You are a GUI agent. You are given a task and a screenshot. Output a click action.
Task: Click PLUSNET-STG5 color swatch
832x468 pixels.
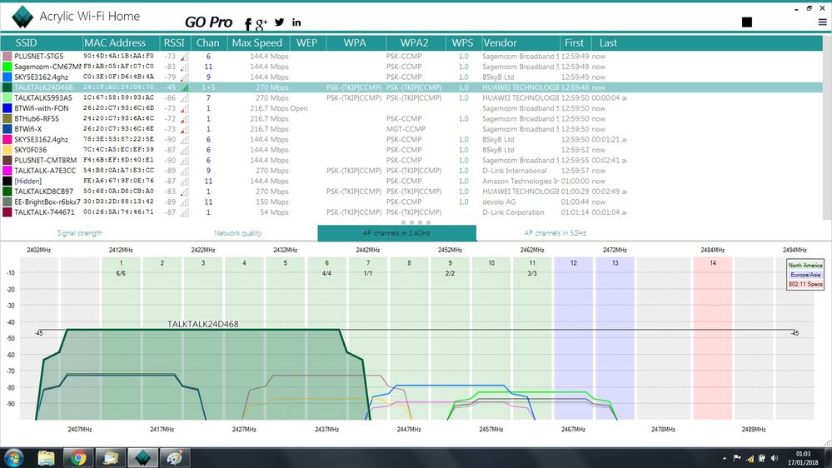[x=7, y=57]
